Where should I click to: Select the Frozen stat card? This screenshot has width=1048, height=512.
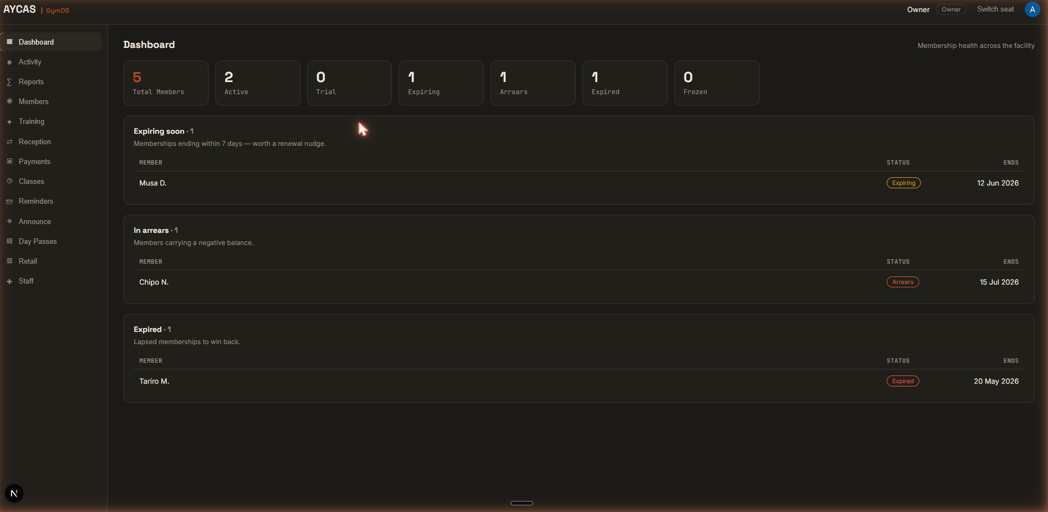point(717,83)
